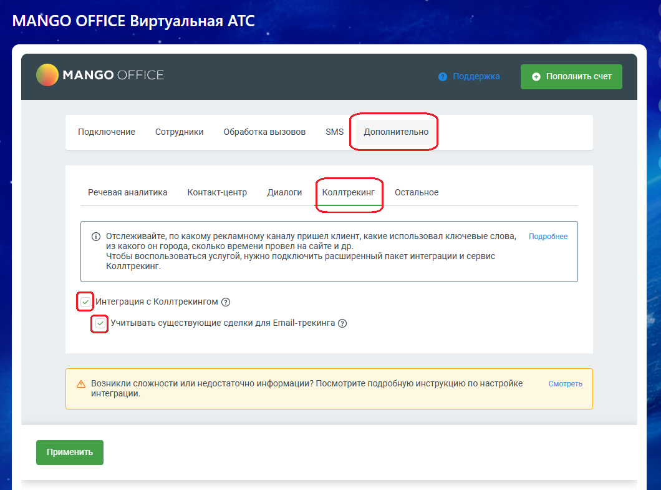The image size is (661, 490).
Task: Click help icon next to Интеграция с Коллтрекингом
Action: click(x=226, y=302)
